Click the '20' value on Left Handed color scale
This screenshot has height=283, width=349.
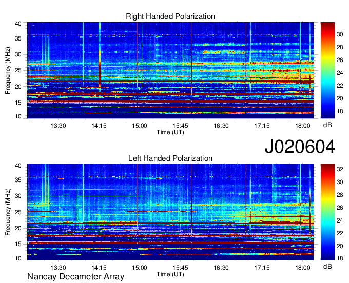click(x=340, y=246)
